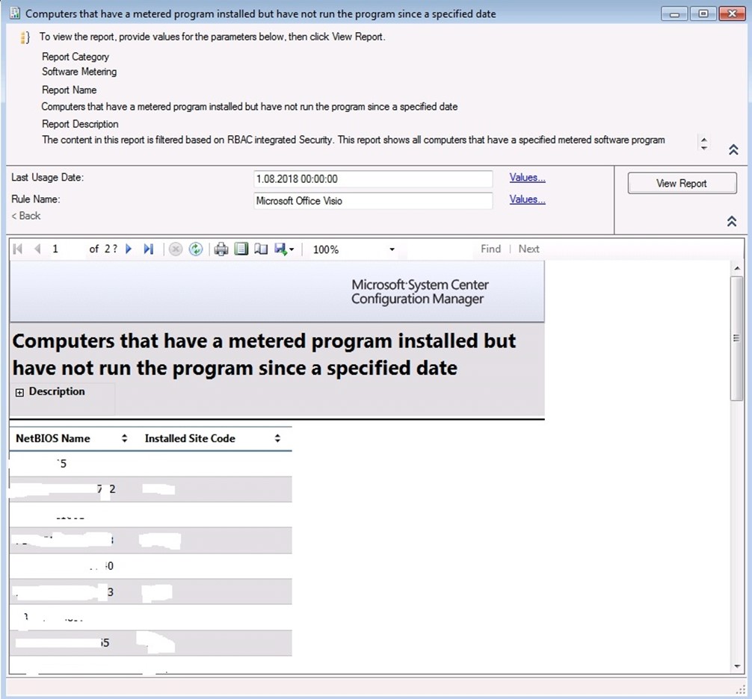Minimize the report window
This screenshot has height=699, width=752.
675,14
